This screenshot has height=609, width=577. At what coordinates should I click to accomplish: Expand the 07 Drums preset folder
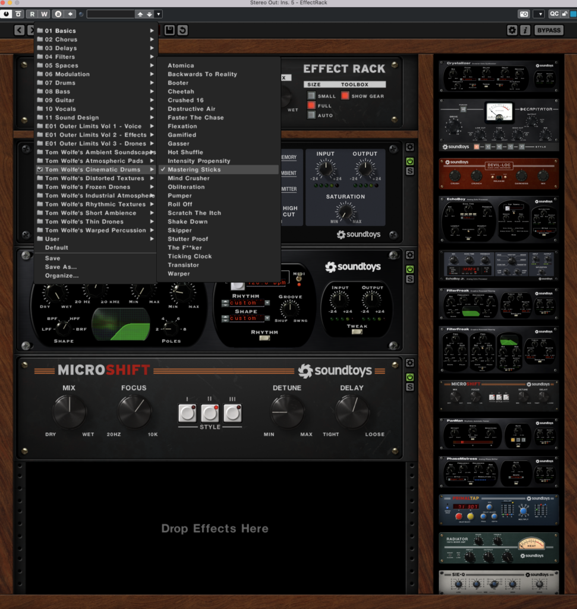point(96,83)
